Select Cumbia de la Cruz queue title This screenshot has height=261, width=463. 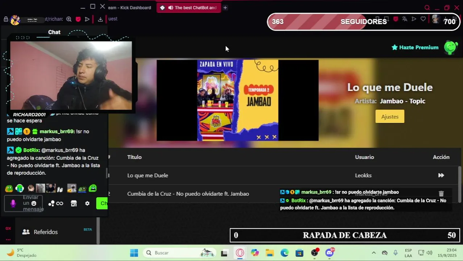pos(188,194)
